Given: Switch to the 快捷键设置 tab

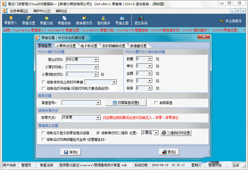Looking at the screenshot, I should click(138, 46).
